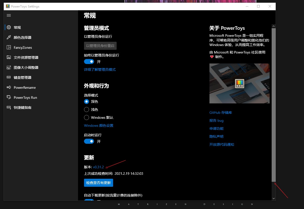Disable 启动时运行
This screenshot has width=304, height=209.
(x=89, y=141)
